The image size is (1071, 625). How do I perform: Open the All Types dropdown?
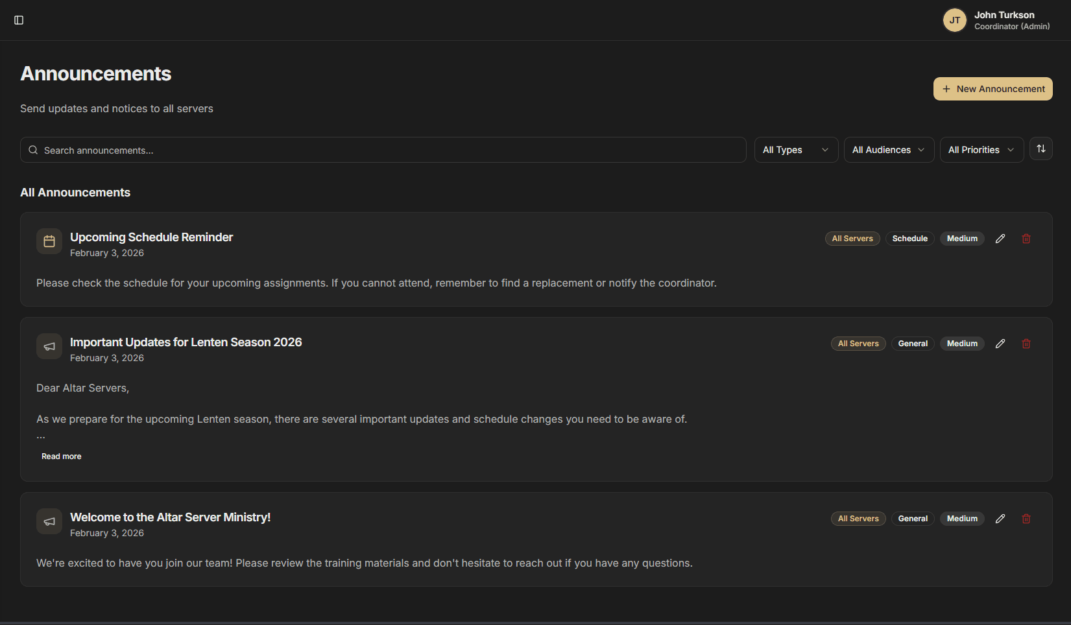click(795, 150)
